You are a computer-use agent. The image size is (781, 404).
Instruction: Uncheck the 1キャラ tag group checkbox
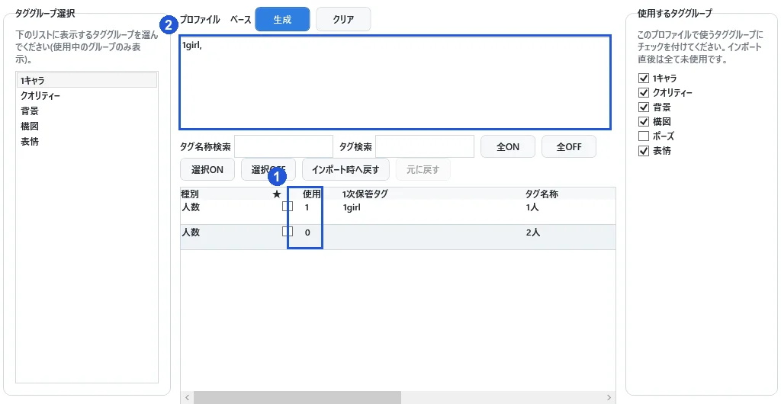click(644, 78)
